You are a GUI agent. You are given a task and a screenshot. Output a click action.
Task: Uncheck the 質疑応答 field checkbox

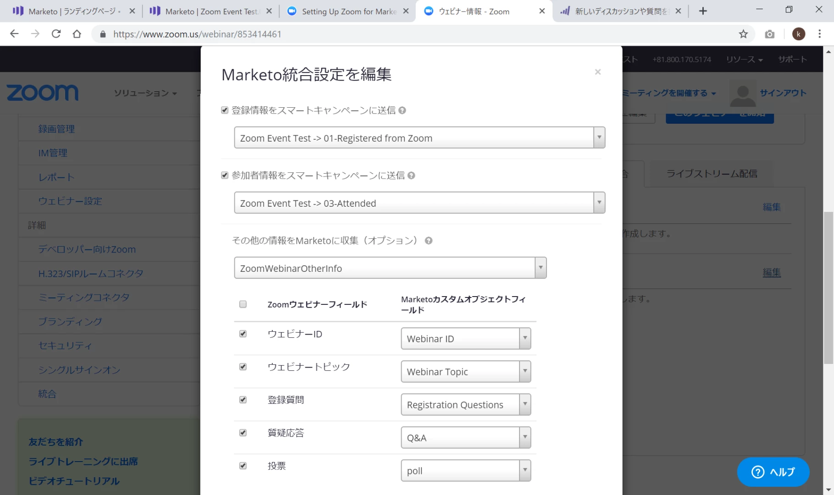coord(243,433)
